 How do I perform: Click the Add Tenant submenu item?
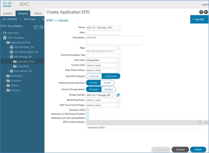[30, 19]
